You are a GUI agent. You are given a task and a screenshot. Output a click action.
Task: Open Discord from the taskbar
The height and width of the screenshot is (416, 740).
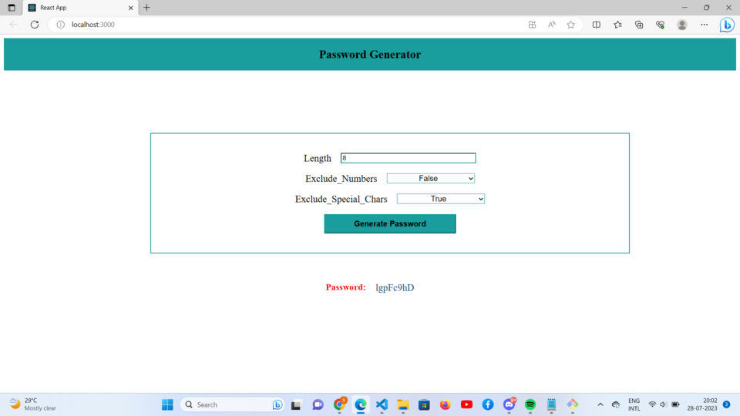tap(510, 404)
